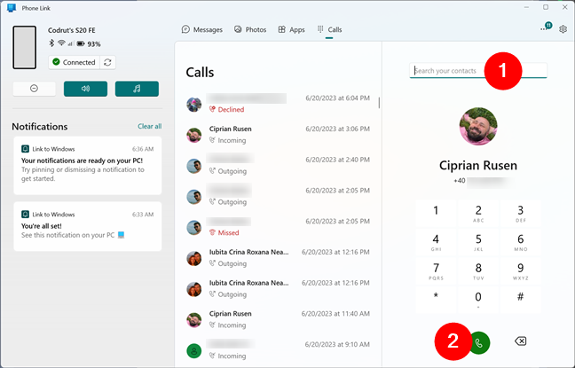Click the Link to Windows icon at 6:33 AM
Viewport: 575px width, 368px height.
pos(25,214)
